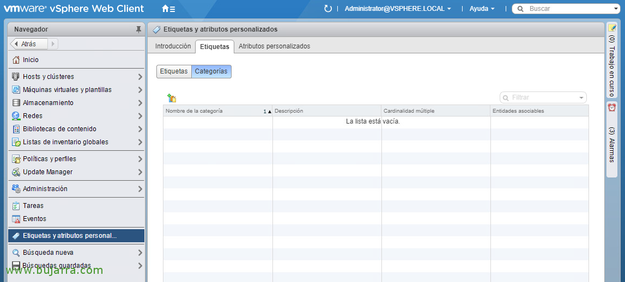Viewport: 625px width, 282px height.
Task: Click the Administración icon
Action: pyautogui.click(x=16, y=189)
